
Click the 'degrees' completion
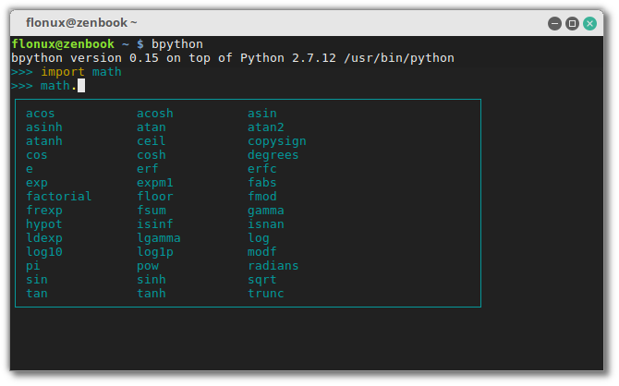[273, 155]
